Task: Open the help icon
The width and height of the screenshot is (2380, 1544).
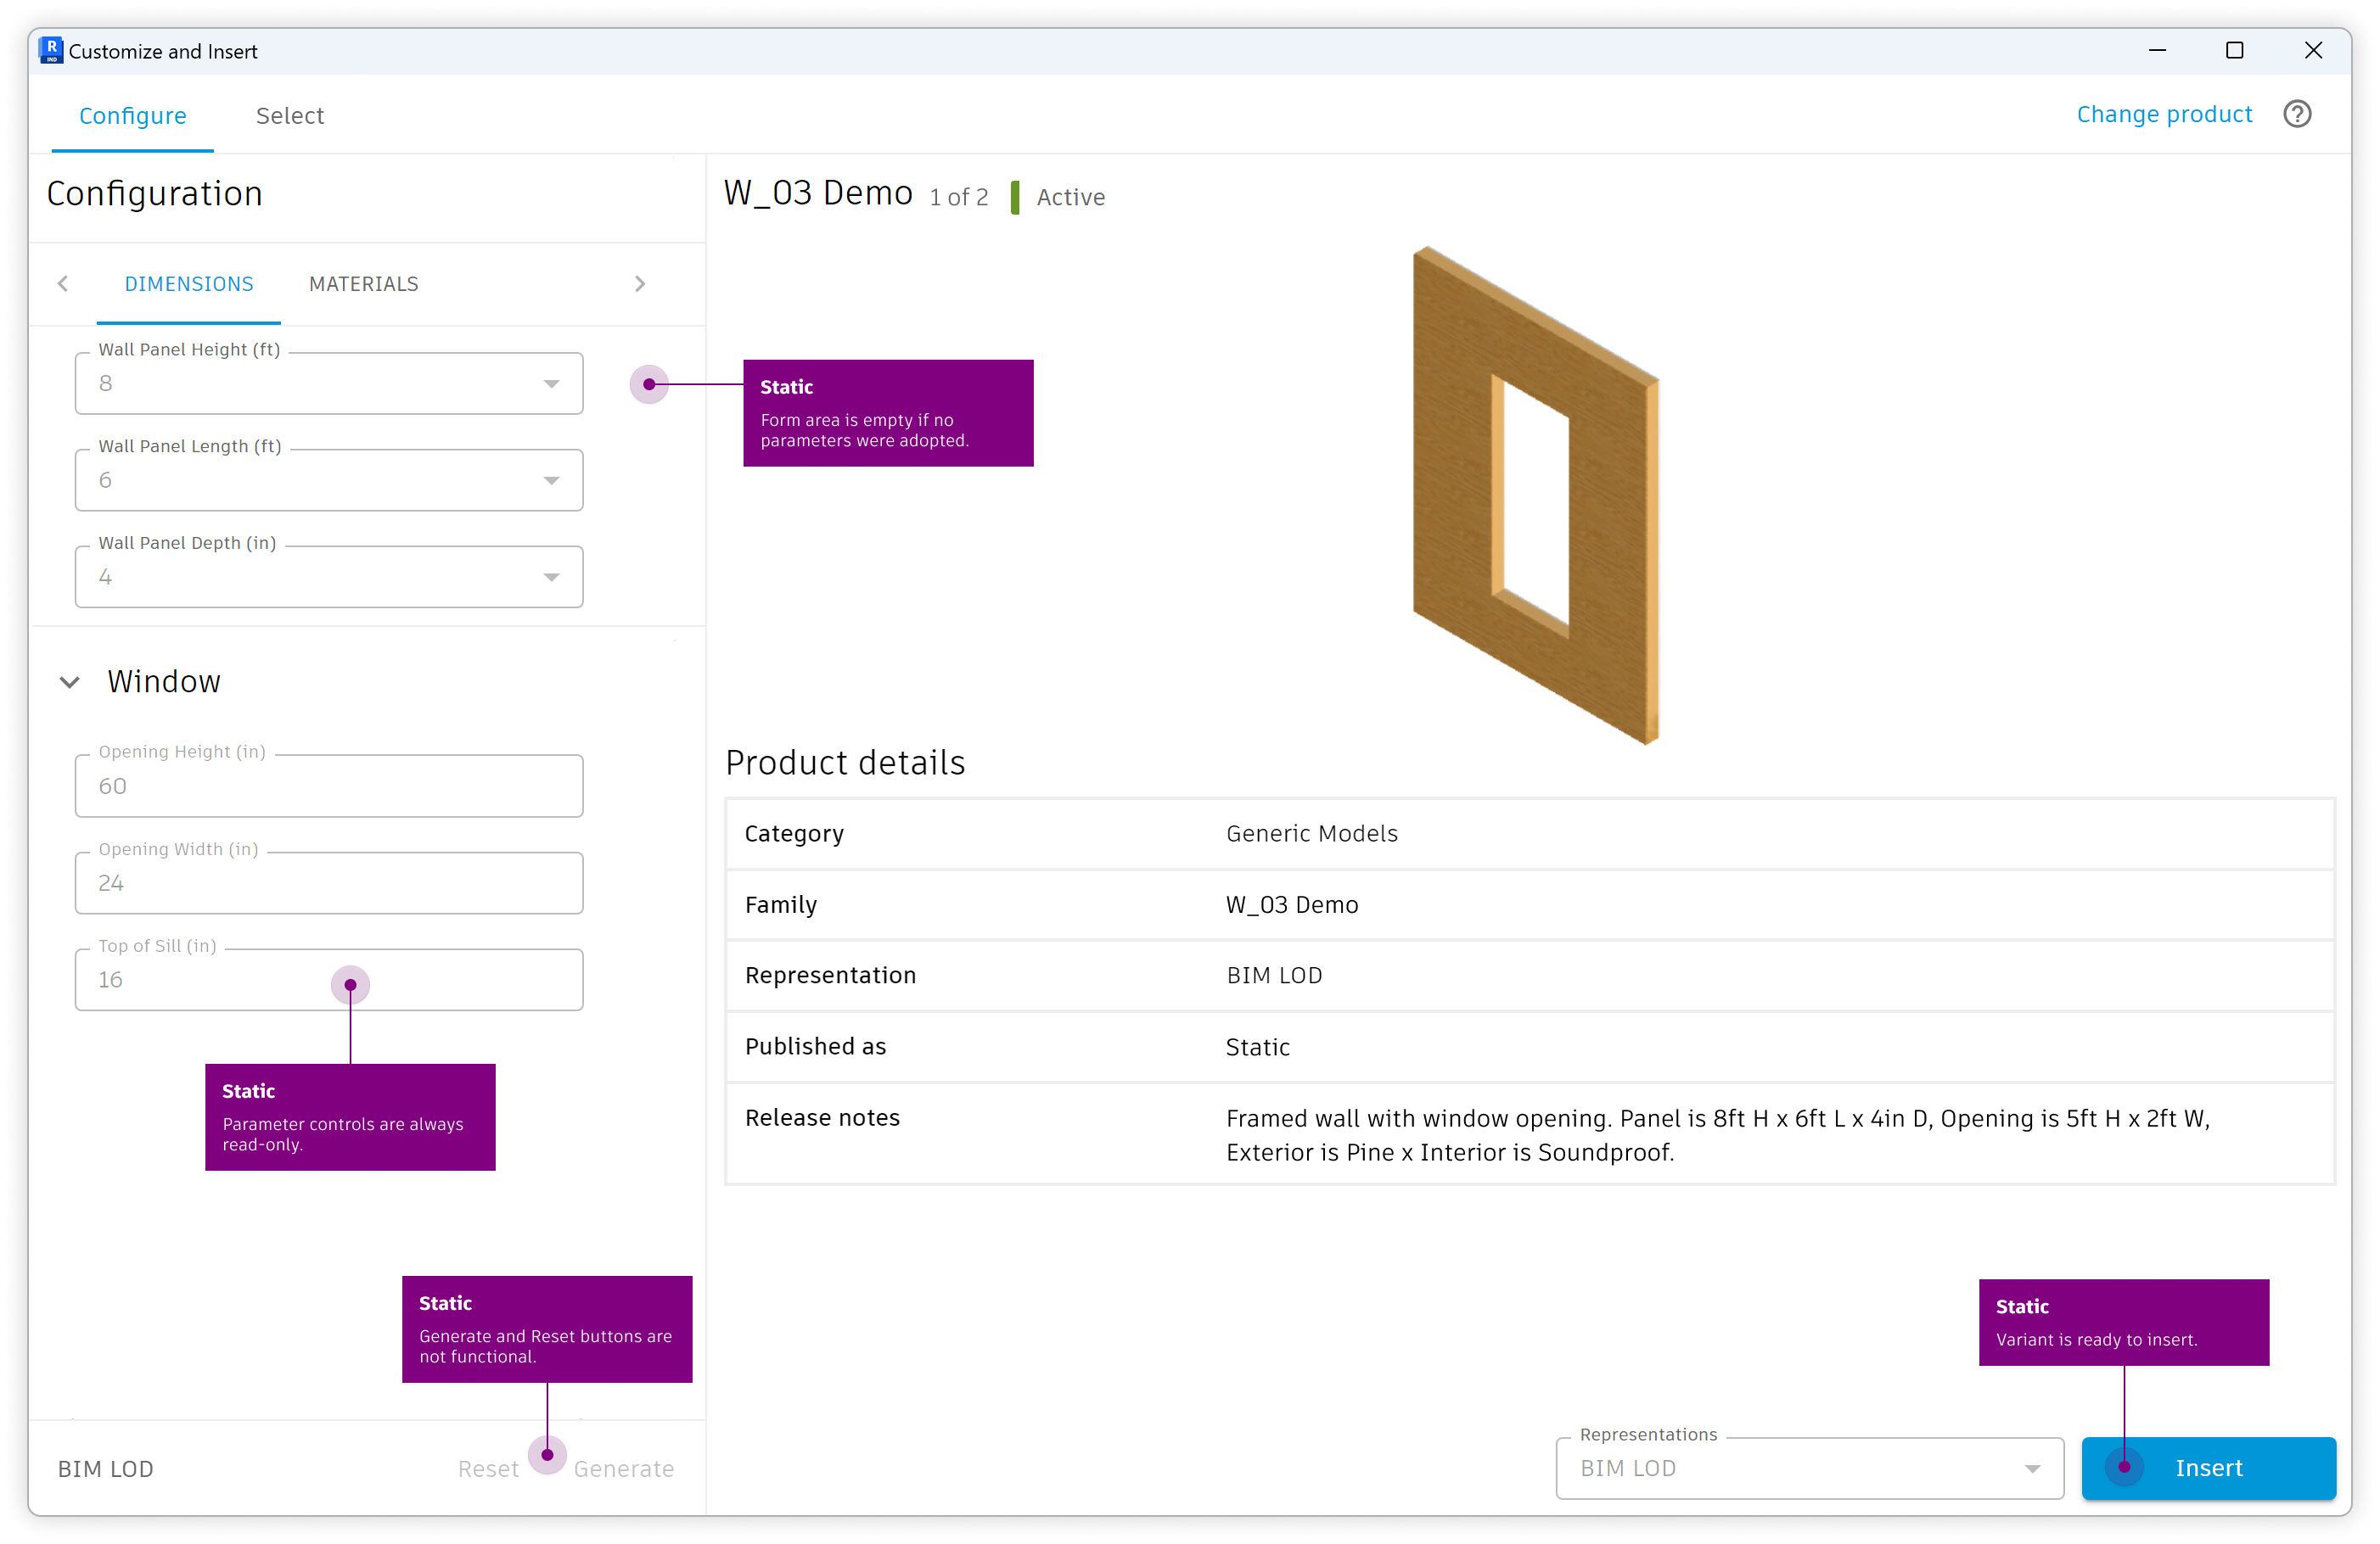Action: pos(2297,114)
